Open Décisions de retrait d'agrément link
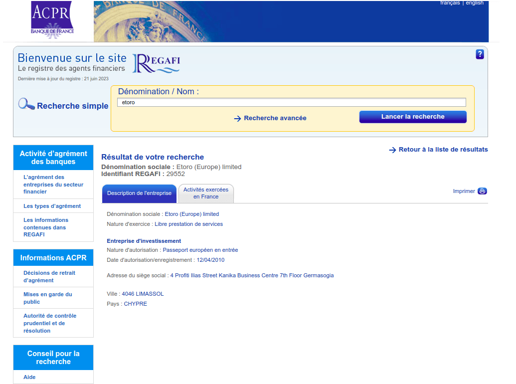 point(49,277)
